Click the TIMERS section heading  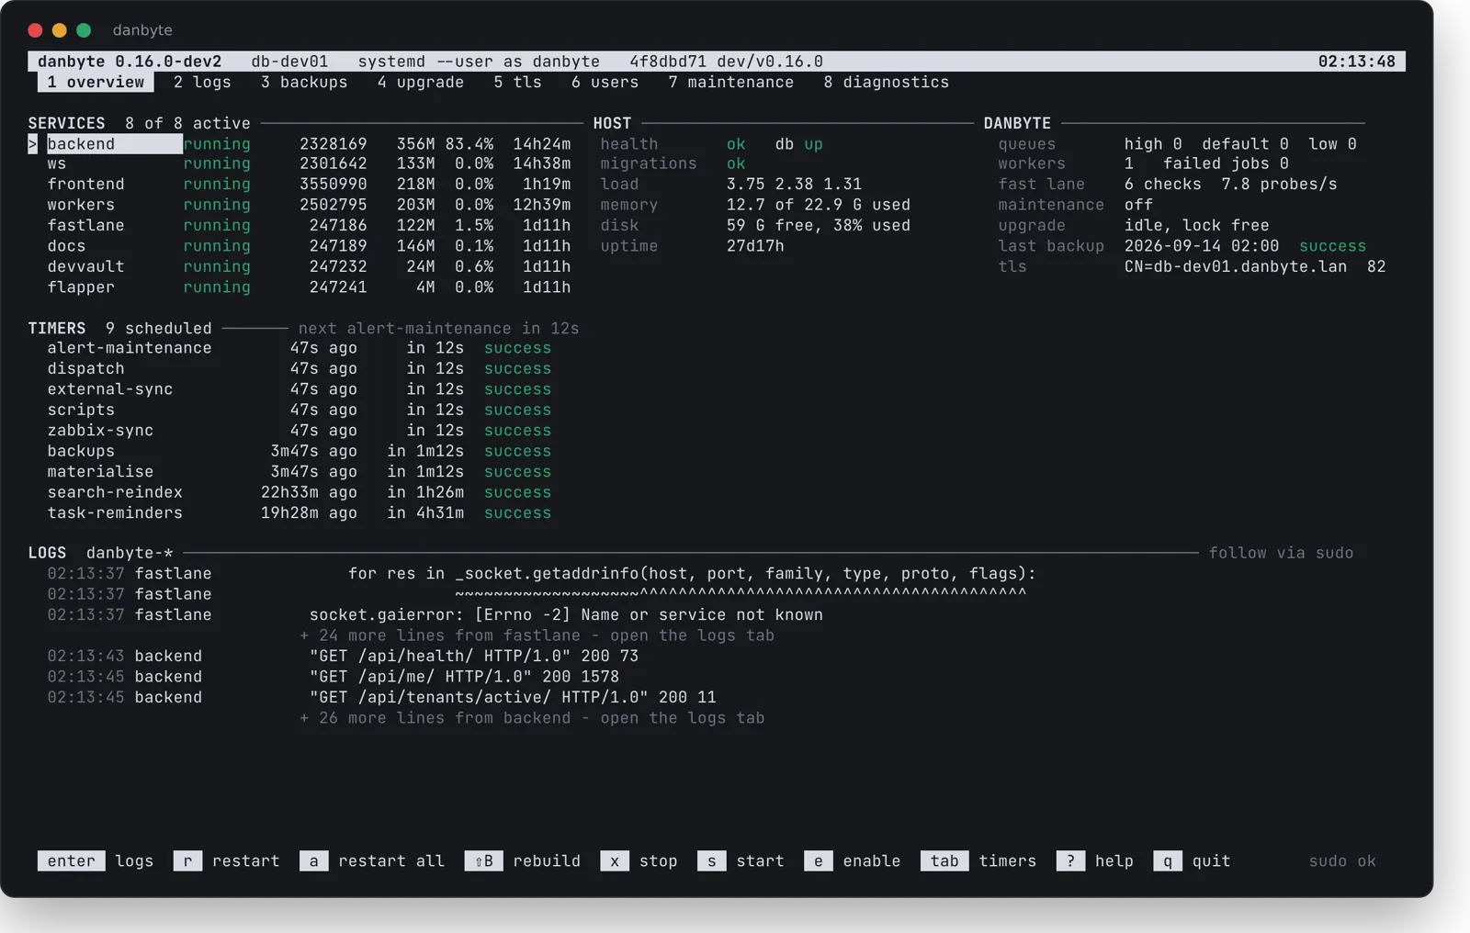[57, 329]
